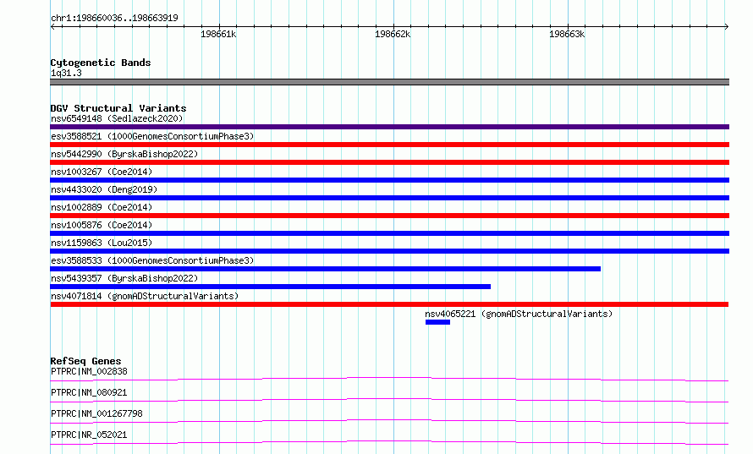Open the nsv1002889 (Coe2014) label
Viewport: 753px width, 454px height.
(102, 207)
